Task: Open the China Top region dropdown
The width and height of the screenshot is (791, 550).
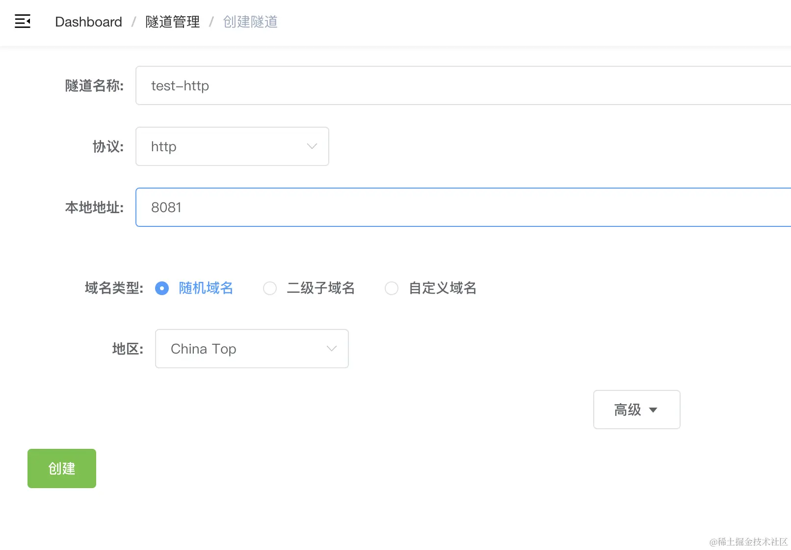Action: click(x=251, y=349)
